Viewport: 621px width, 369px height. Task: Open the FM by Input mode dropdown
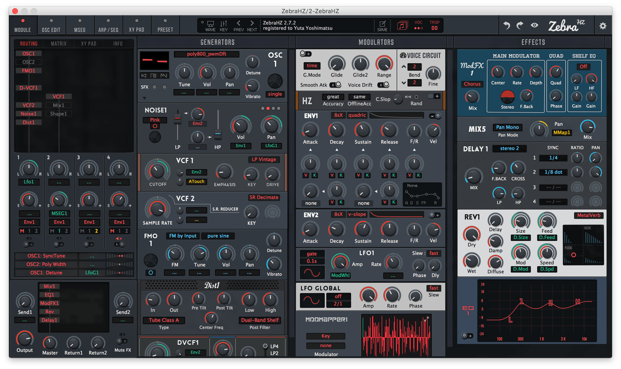click(183, 236)
